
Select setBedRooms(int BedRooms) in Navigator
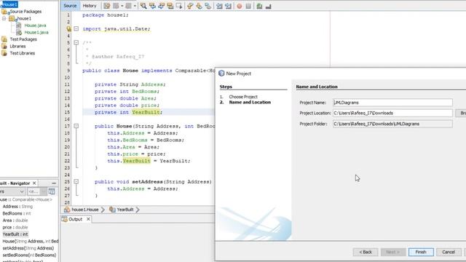pos(29,255)
